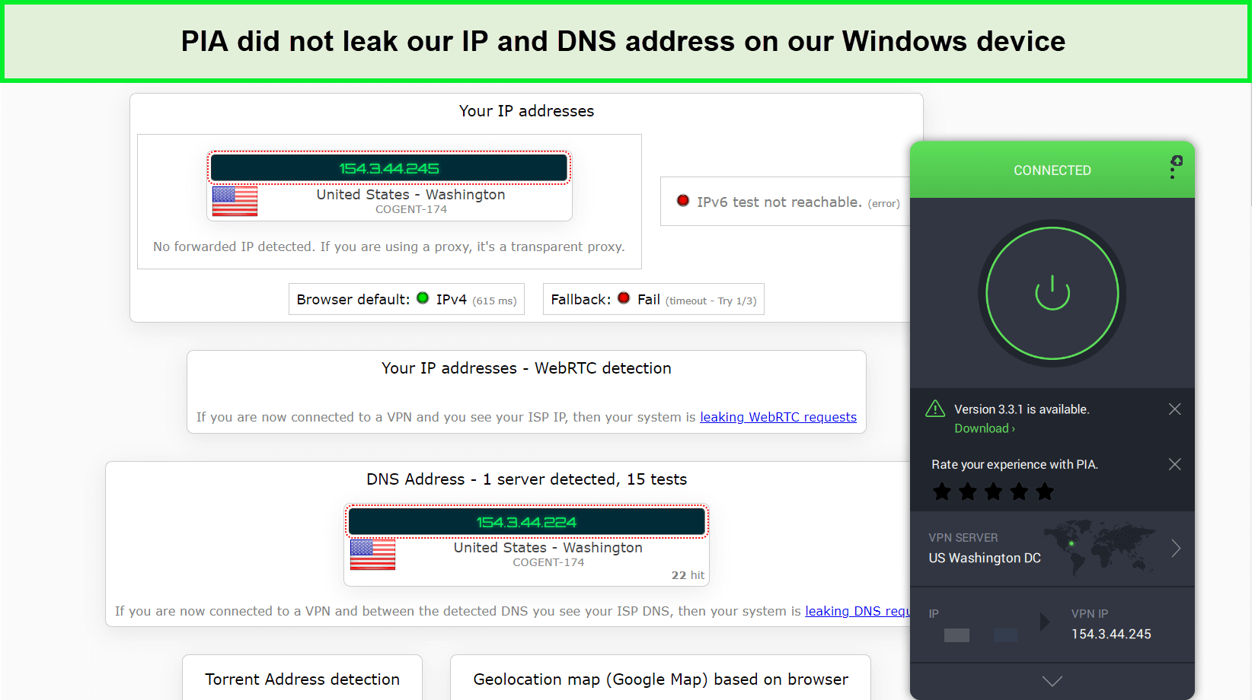This screenshot has height=700, width=1255.
Task: Click United States - Washington under the IP
Action: click(411, 195)
